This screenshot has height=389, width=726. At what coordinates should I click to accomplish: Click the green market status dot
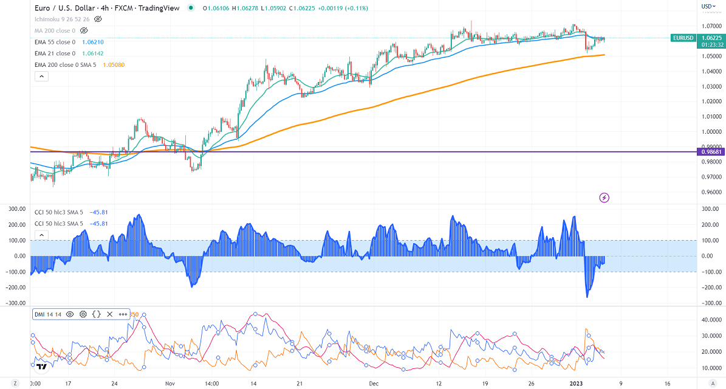pos(191,7)
